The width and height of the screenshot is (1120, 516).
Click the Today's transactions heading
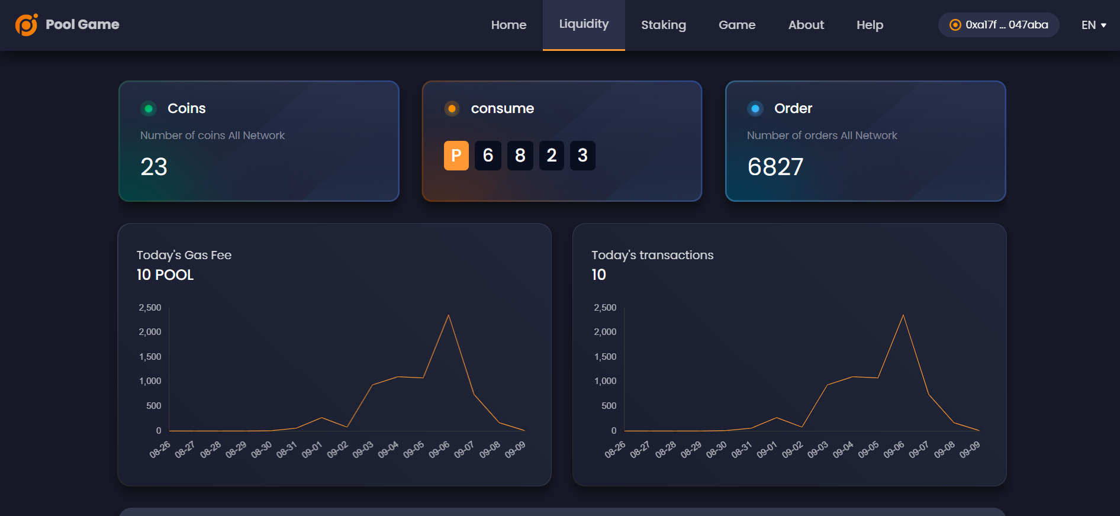(652, 255)
